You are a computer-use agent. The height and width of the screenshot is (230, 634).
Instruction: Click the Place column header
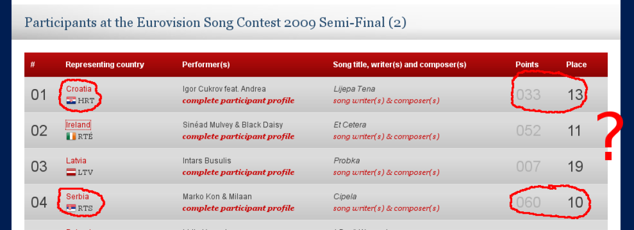[x=576, y=64]
